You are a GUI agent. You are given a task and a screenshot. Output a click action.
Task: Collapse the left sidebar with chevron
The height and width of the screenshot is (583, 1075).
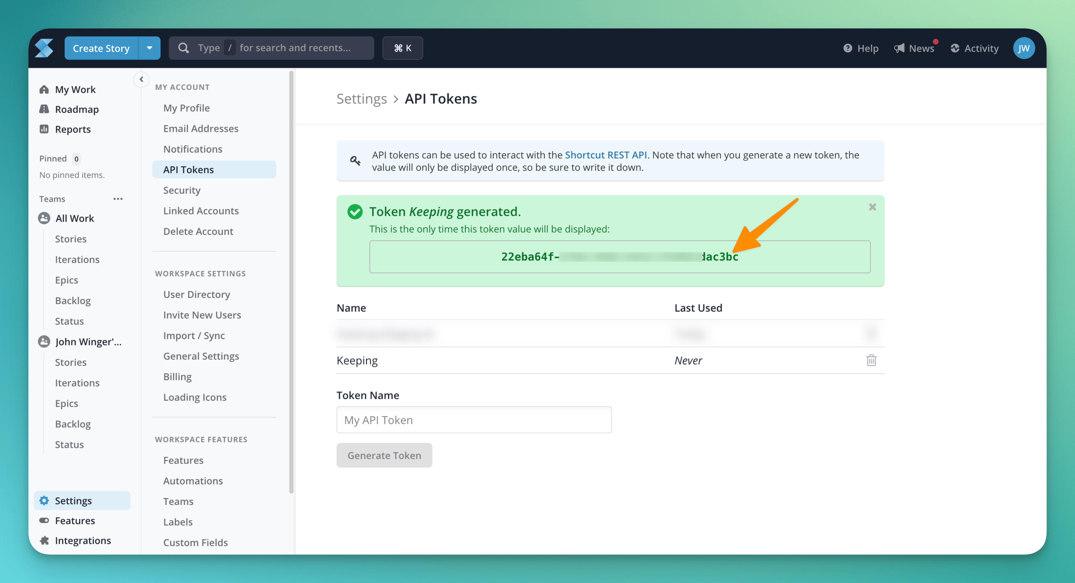click(x=141, y=79)
